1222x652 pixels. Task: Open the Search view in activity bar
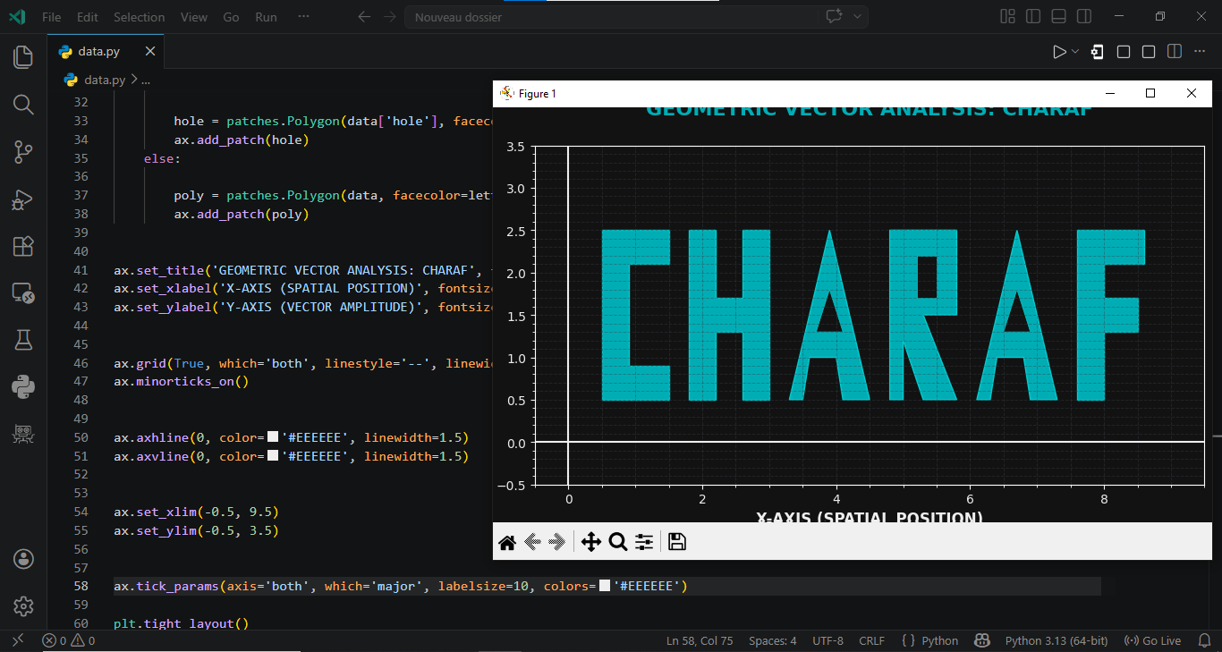(x=23, y=105)
